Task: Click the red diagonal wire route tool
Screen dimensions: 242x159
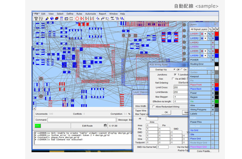Action: pyautogui.click(x=92, y=19)
